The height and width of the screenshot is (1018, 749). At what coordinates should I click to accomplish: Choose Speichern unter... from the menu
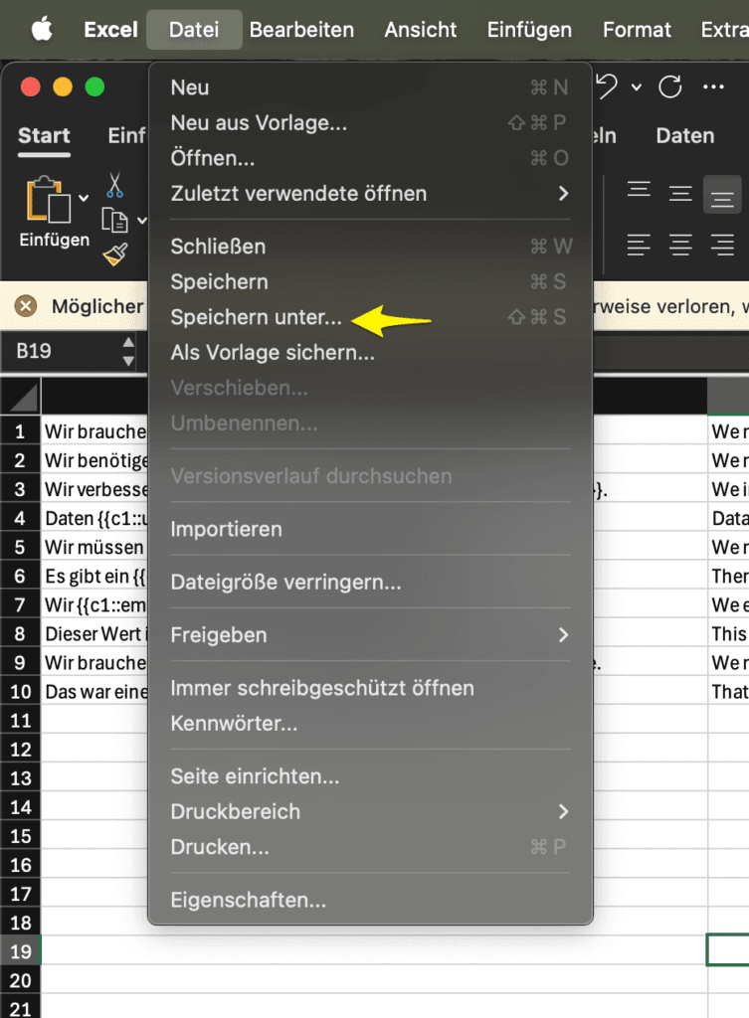(x=256, y=317)
